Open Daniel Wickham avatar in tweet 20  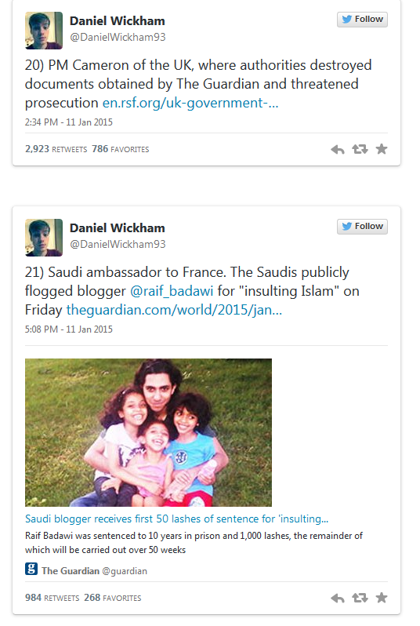[44, 31]
